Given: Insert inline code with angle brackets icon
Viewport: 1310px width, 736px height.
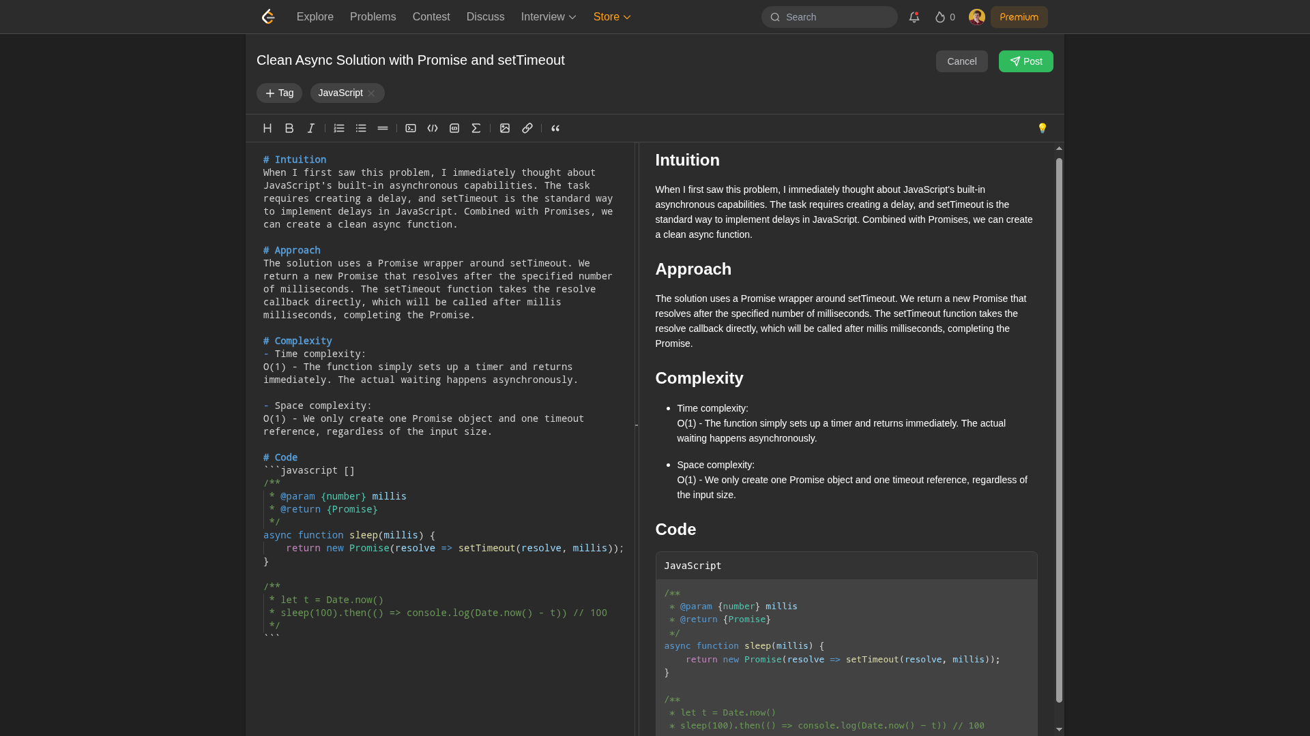Looking at the screenshot, I should 433,128.
